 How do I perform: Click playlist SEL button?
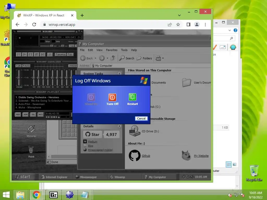tap(33, 115)
